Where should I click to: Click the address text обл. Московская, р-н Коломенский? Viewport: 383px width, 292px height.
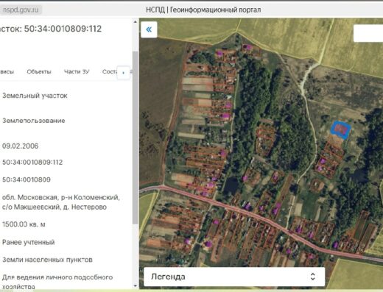61,197
